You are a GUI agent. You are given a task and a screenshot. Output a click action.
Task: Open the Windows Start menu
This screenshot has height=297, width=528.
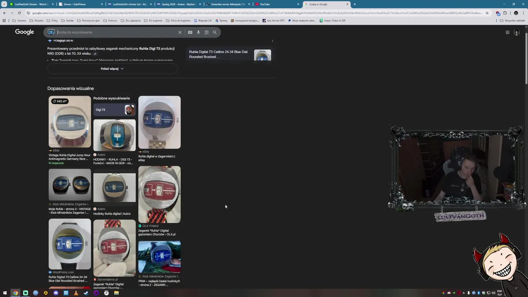pos(5,293)
